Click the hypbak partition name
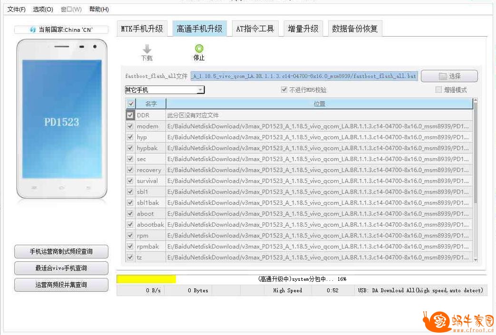Screen dimensions: 496x335 click(x=147, y=148)
